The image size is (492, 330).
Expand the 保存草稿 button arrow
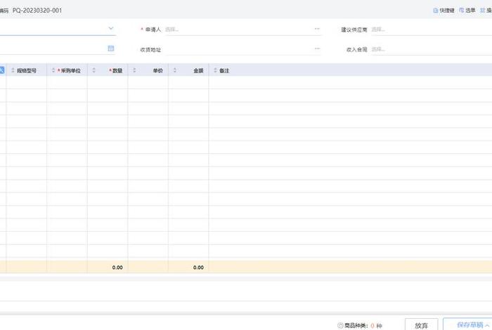488,325
